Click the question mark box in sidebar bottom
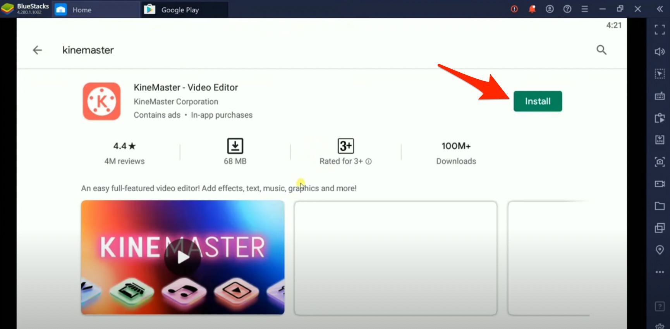Viewport: 670px width, 329px height. tap(660, 307)
